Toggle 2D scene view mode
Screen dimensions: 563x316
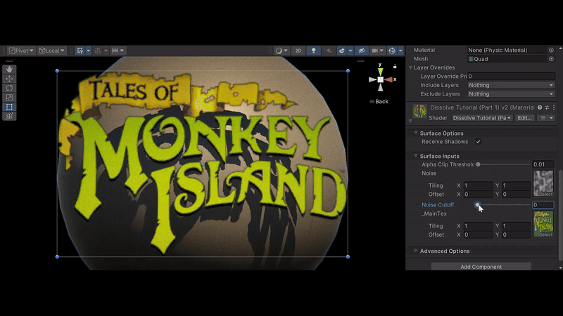click(x=298, y=51)
